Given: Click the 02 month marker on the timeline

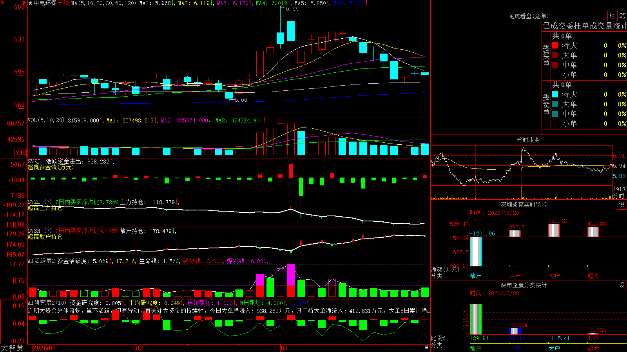Looking at the screenshot, I should click(140, 348).
